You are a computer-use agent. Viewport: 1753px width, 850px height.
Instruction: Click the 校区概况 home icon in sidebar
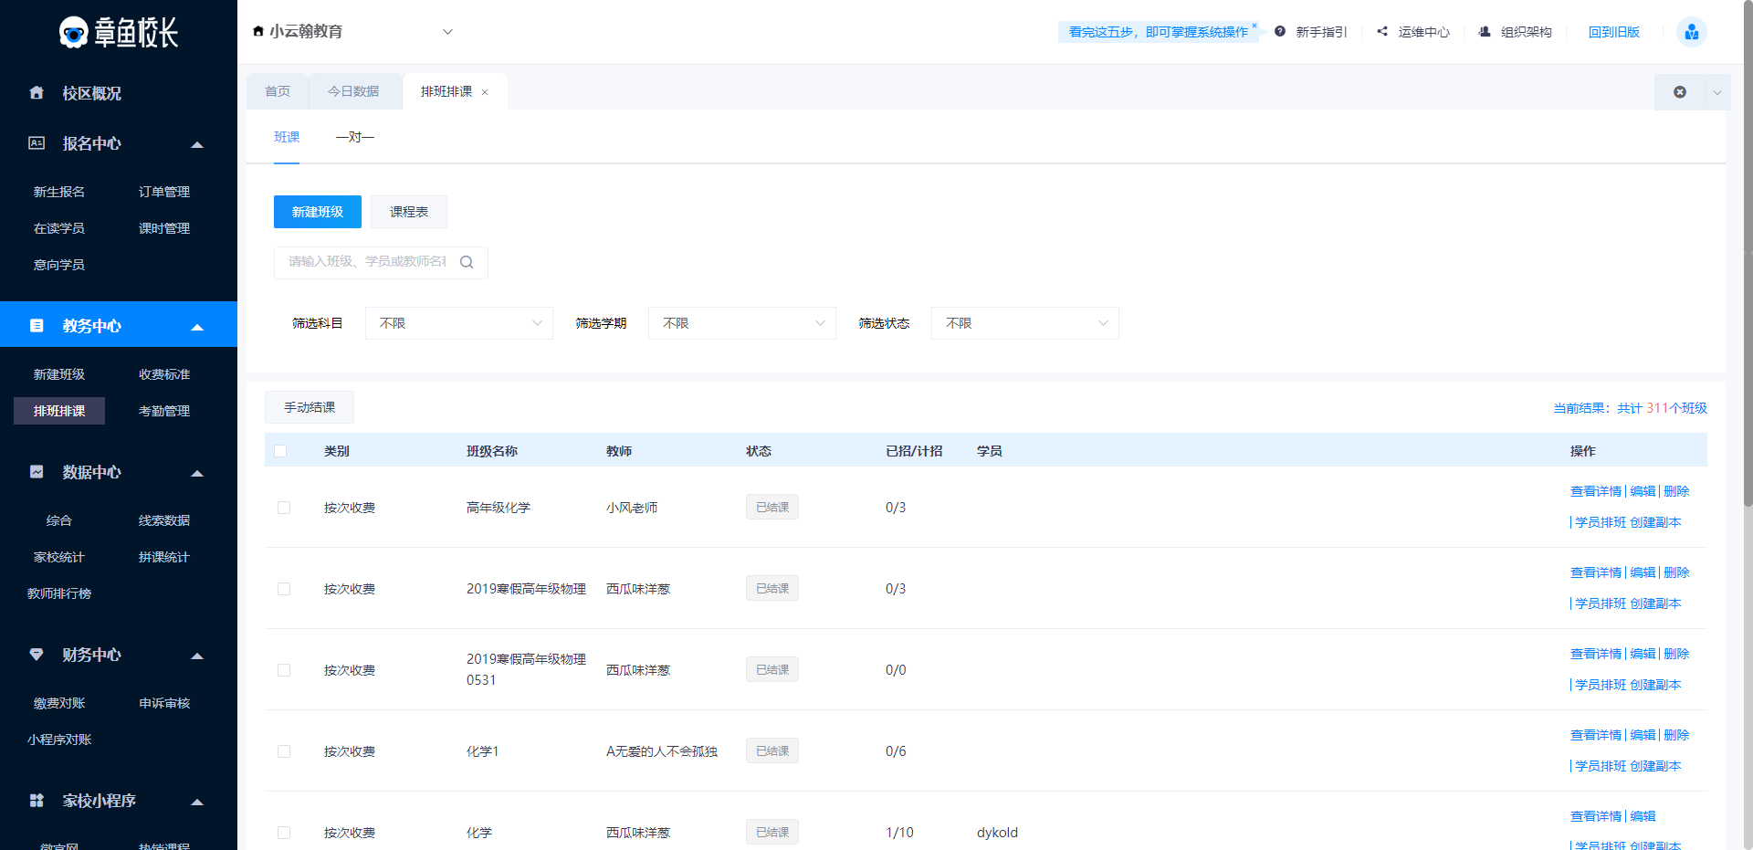coord(37,92)
